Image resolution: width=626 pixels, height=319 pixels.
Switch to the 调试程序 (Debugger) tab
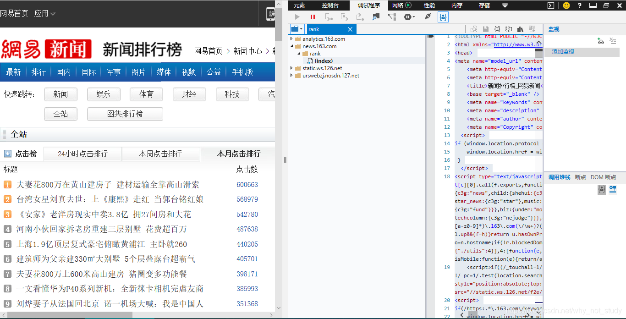(x=369, y=5)
